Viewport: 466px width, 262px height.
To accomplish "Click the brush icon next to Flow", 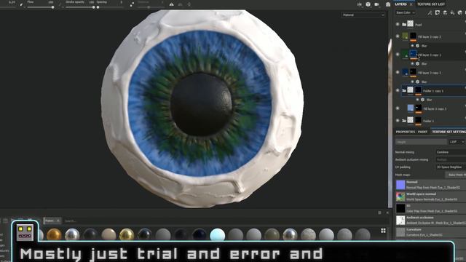I will [x=21, y=4].
